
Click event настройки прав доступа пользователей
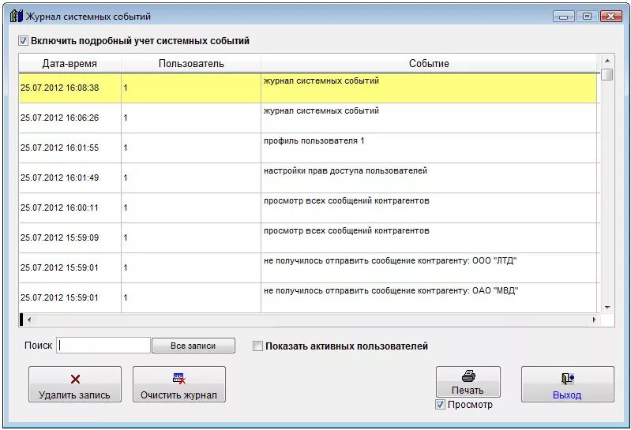tap(345, 170)
